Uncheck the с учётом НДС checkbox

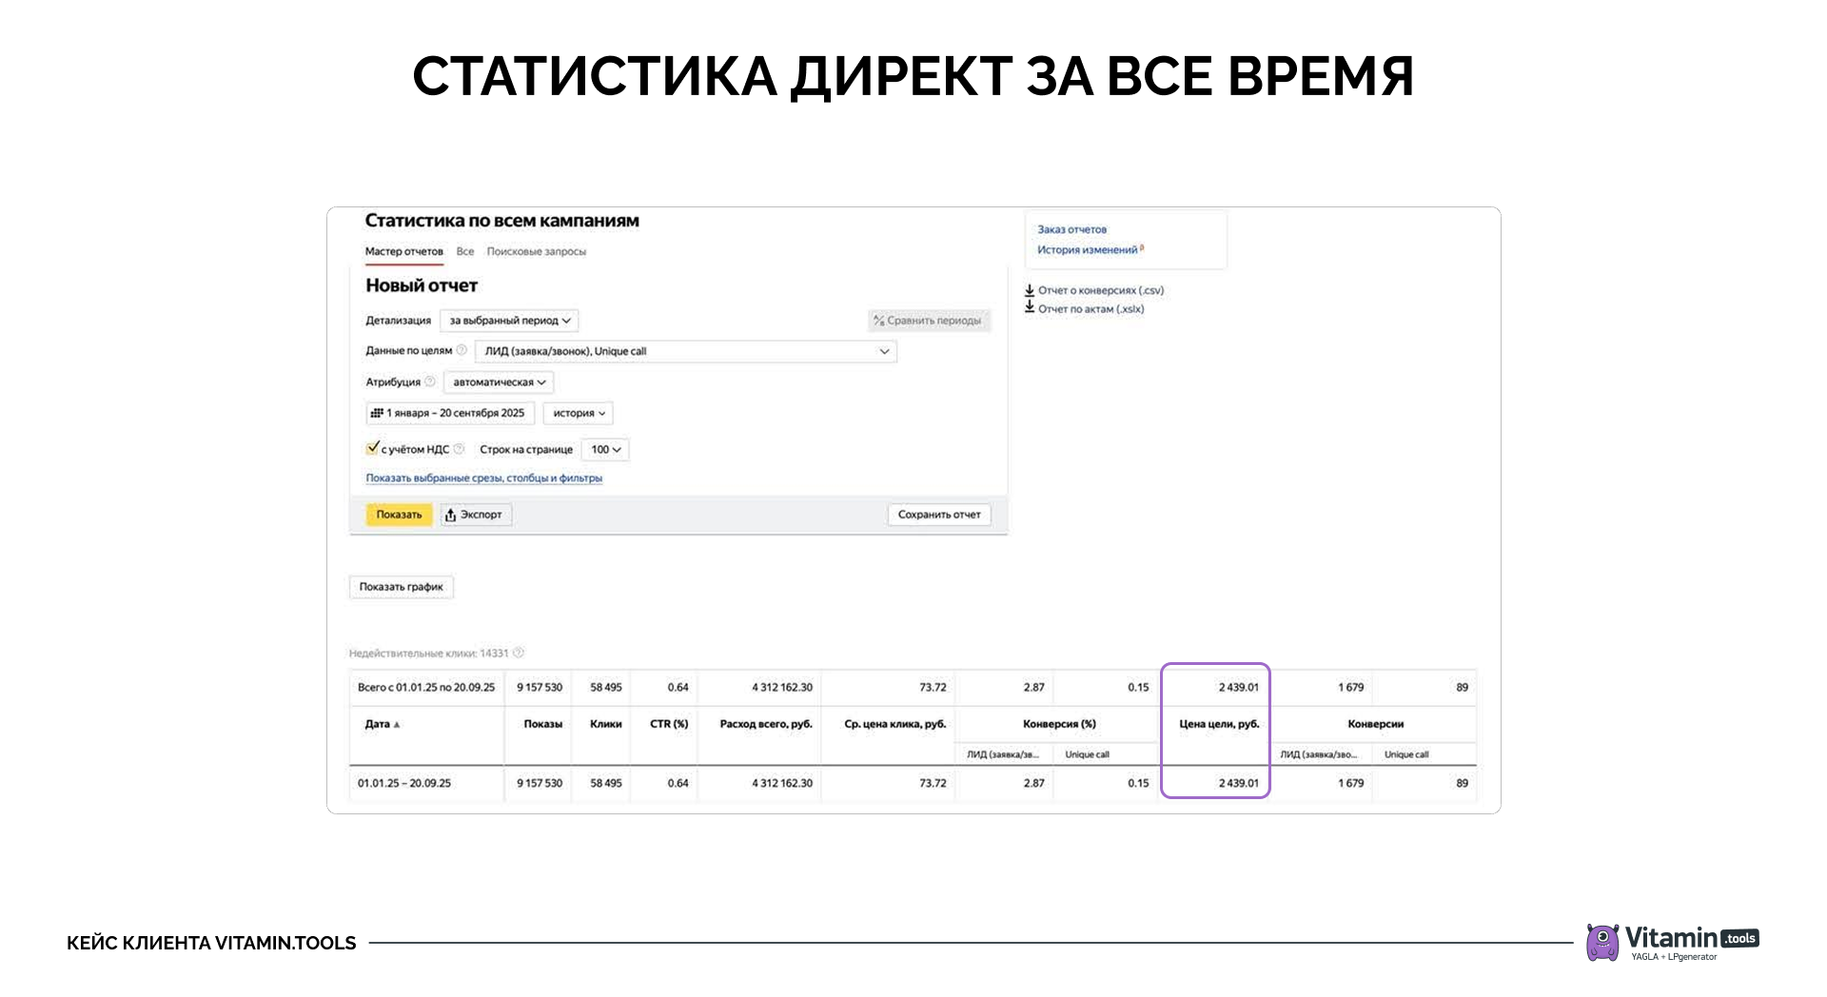tap(371, 447)
